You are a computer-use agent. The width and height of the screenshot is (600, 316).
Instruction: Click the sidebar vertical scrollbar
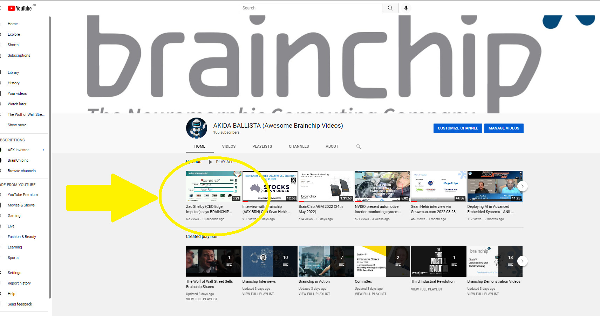(50, 157)
